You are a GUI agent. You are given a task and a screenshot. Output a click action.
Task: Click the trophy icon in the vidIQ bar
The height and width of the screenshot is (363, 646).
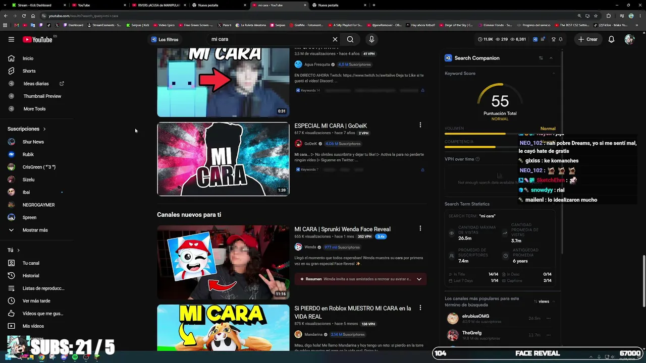click(x=554, y=39)
